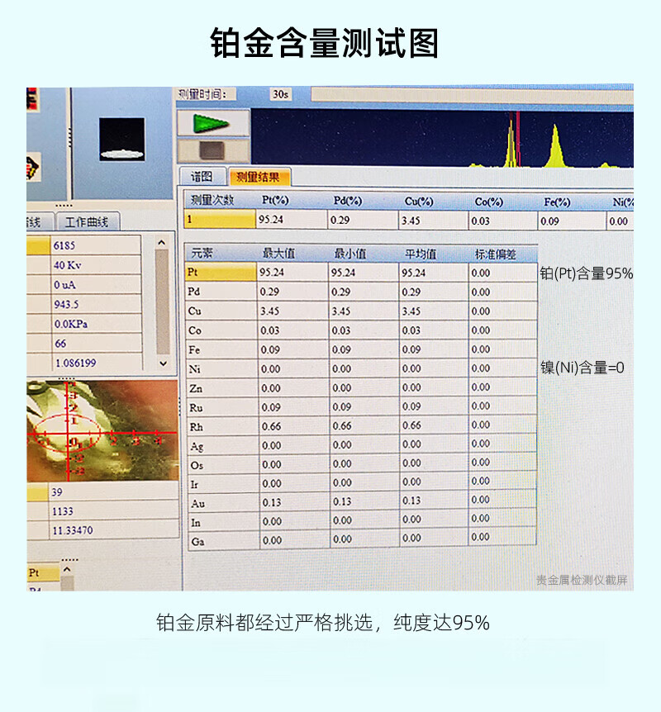Select the Au element row

tap(361, 503)
